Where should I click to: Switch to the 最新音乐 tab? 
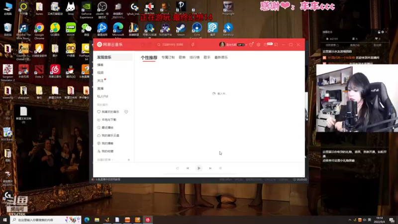click(221, 57)
